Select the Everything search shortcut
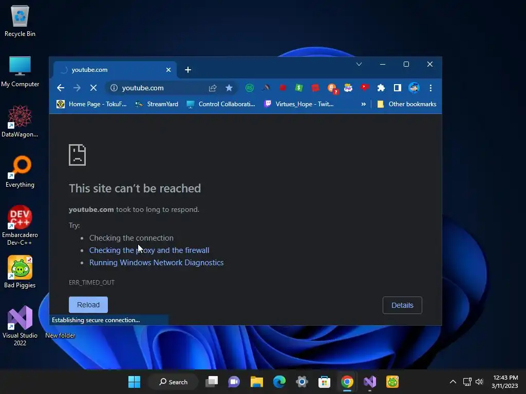The height and width of the screenshot is (394, 526). [20, 171]
